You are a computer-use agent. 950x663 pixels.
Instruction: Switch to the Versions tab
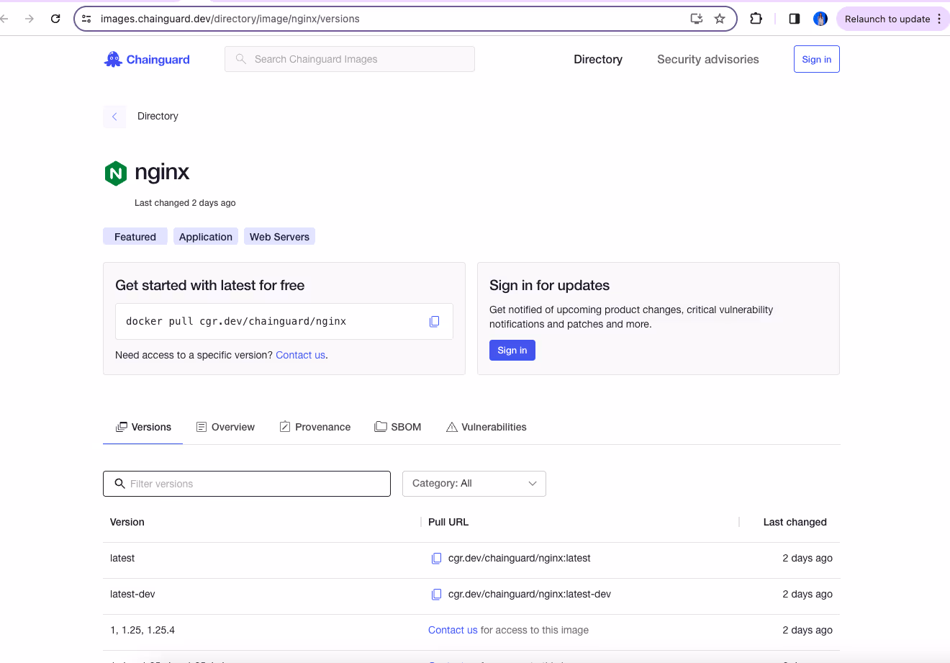(143, 427)
